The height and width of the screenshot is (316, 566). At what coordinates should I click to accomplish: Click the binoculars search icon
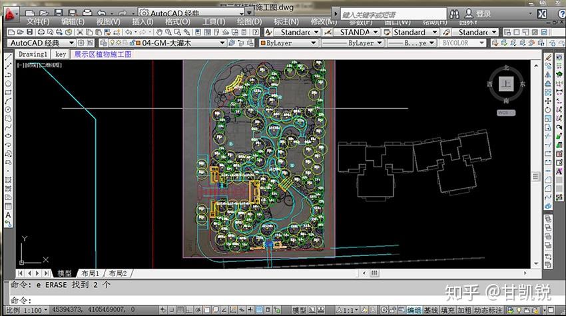[x=455, y=13]
